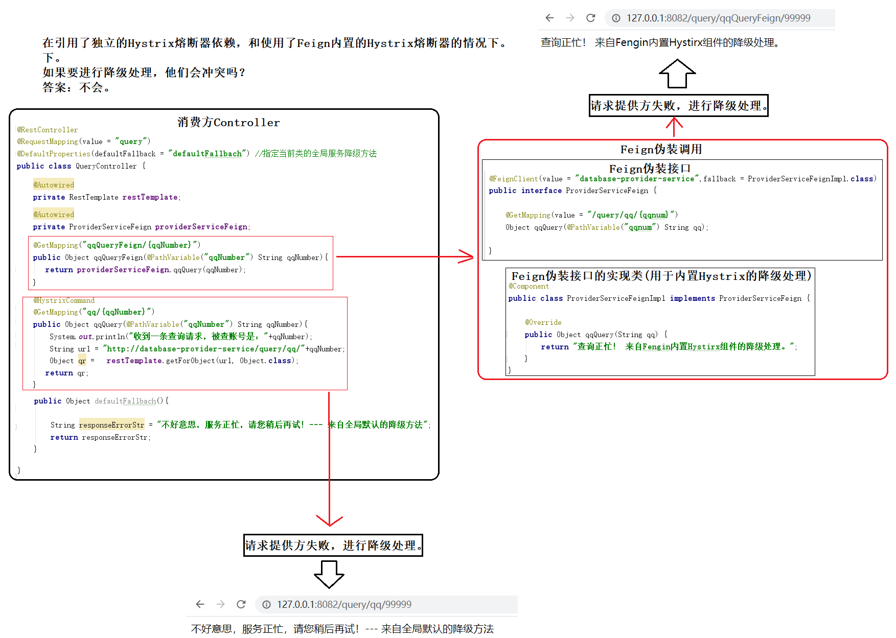896x638 pixels.
Task: Click the @GetMapping "/query/qq/{qqnum}" line
Action: pos(592,215)
